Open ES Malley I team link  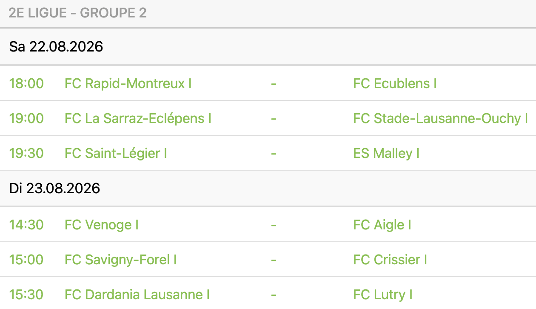tap(386, 153)
